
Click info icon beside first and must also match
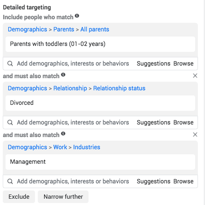pyautogui.click(x=63, y=75)
